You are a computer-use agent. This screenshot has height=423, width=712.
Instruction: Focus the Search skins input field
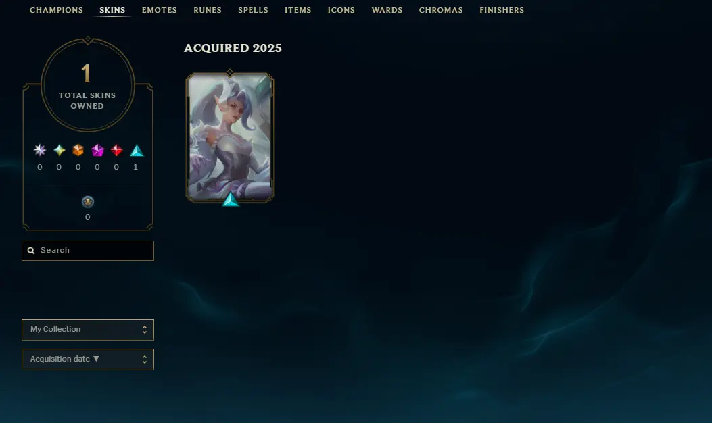click(x=88, y=251)
